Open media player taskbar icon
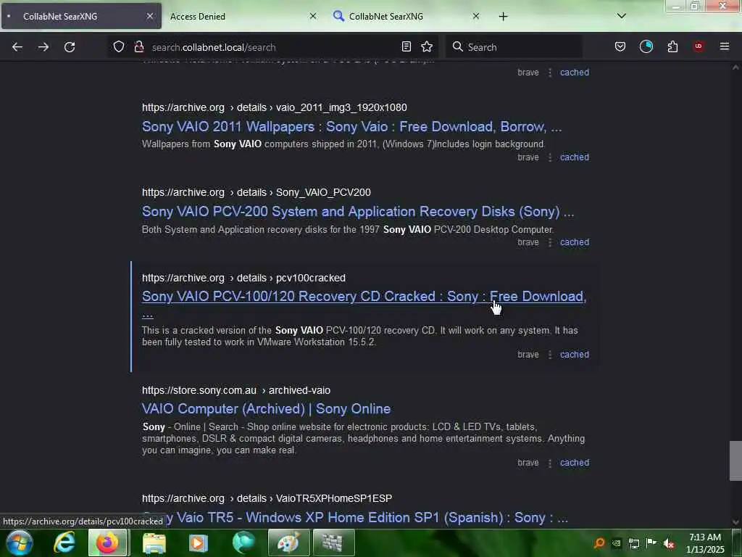 (199, 542)
